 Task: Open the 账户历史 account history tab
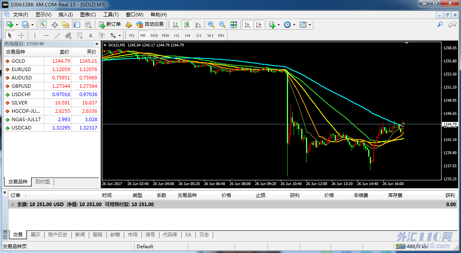pyautogui.click(x=58, y=234)
